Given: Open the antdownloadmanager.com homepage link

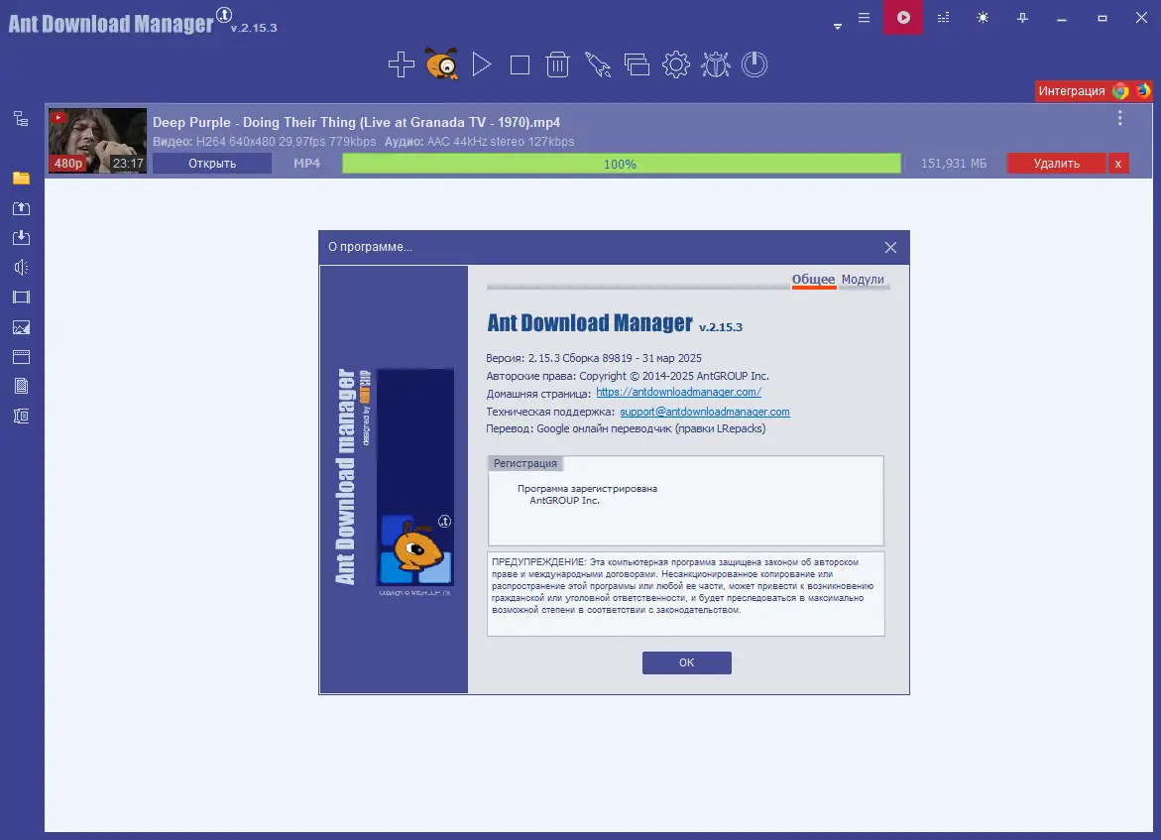Looking at the screenshot, I should [x=678, y=392].
